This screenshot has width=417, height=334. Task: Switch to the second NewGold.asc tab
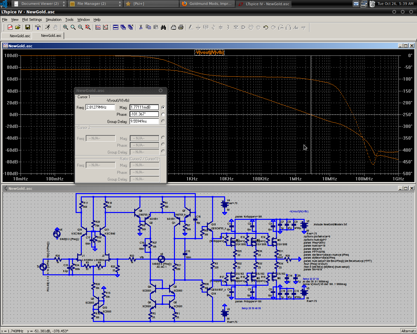(48, 36)
